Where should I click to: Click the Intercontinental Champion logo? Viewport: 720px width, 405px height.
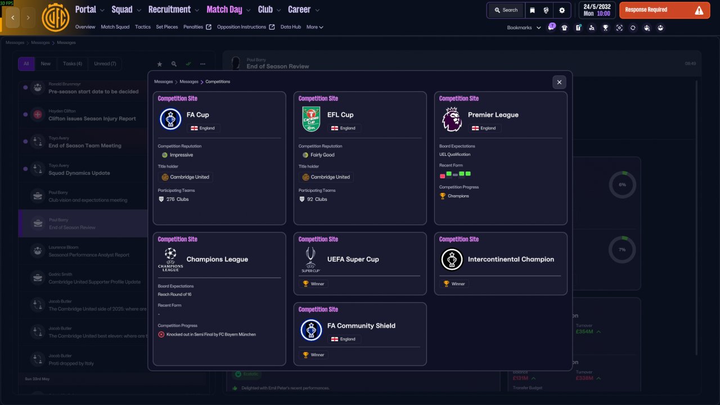tap(452, 259)
